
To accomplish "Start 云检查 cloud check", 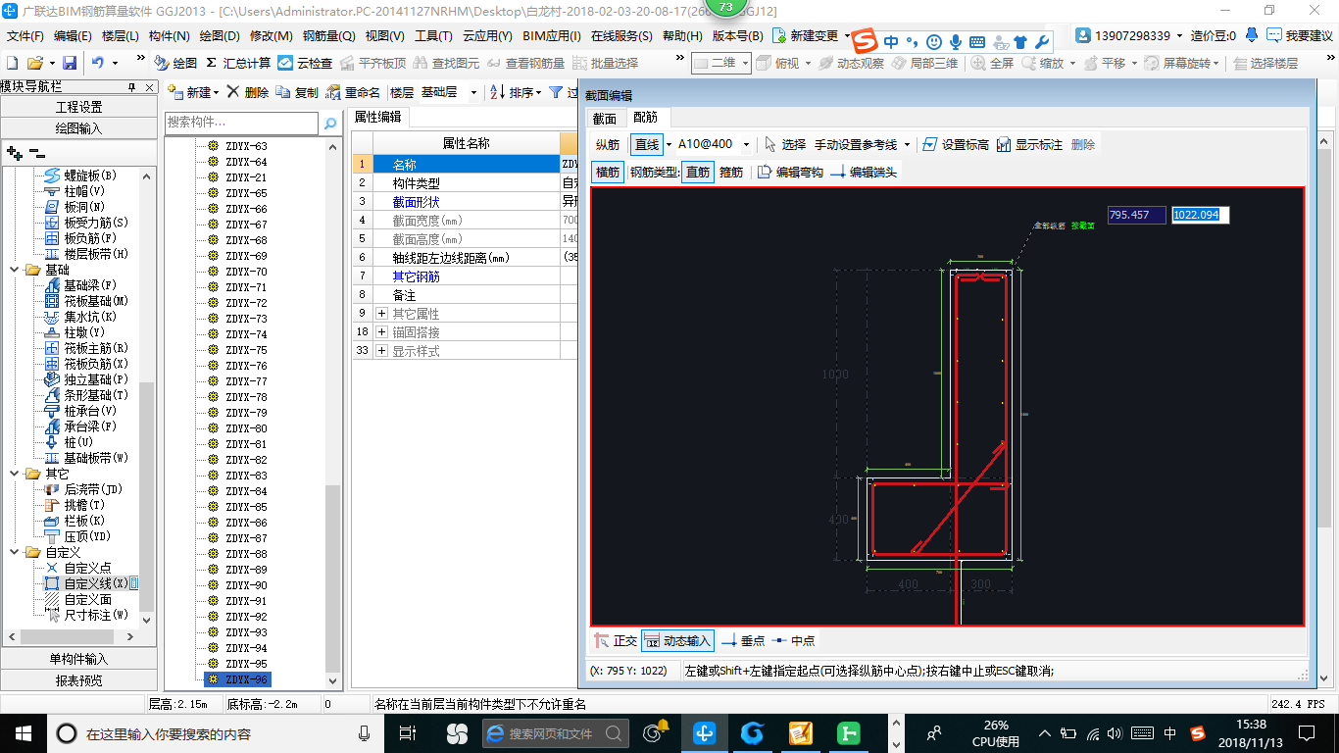I will pyautogui.click(x=305, y=63).
